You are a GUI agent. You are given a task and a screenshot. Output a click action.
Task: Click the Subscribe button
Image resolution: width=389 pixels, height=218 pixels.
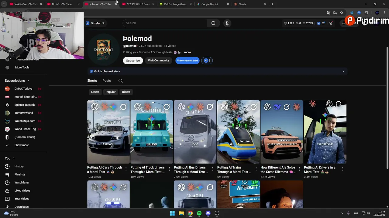point(133,61)
